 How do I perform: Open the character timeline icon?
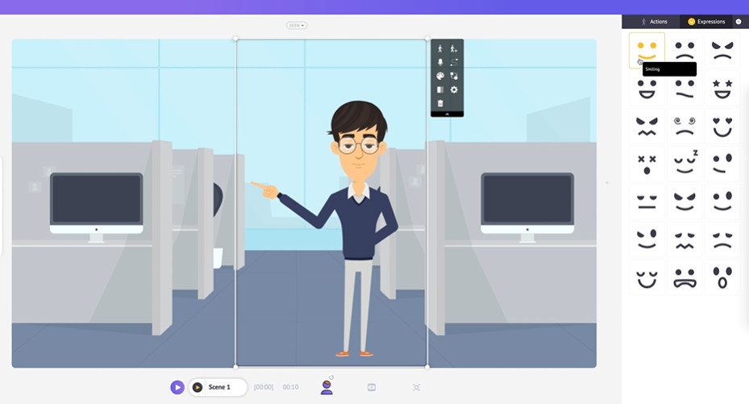[x=327, y=387]
